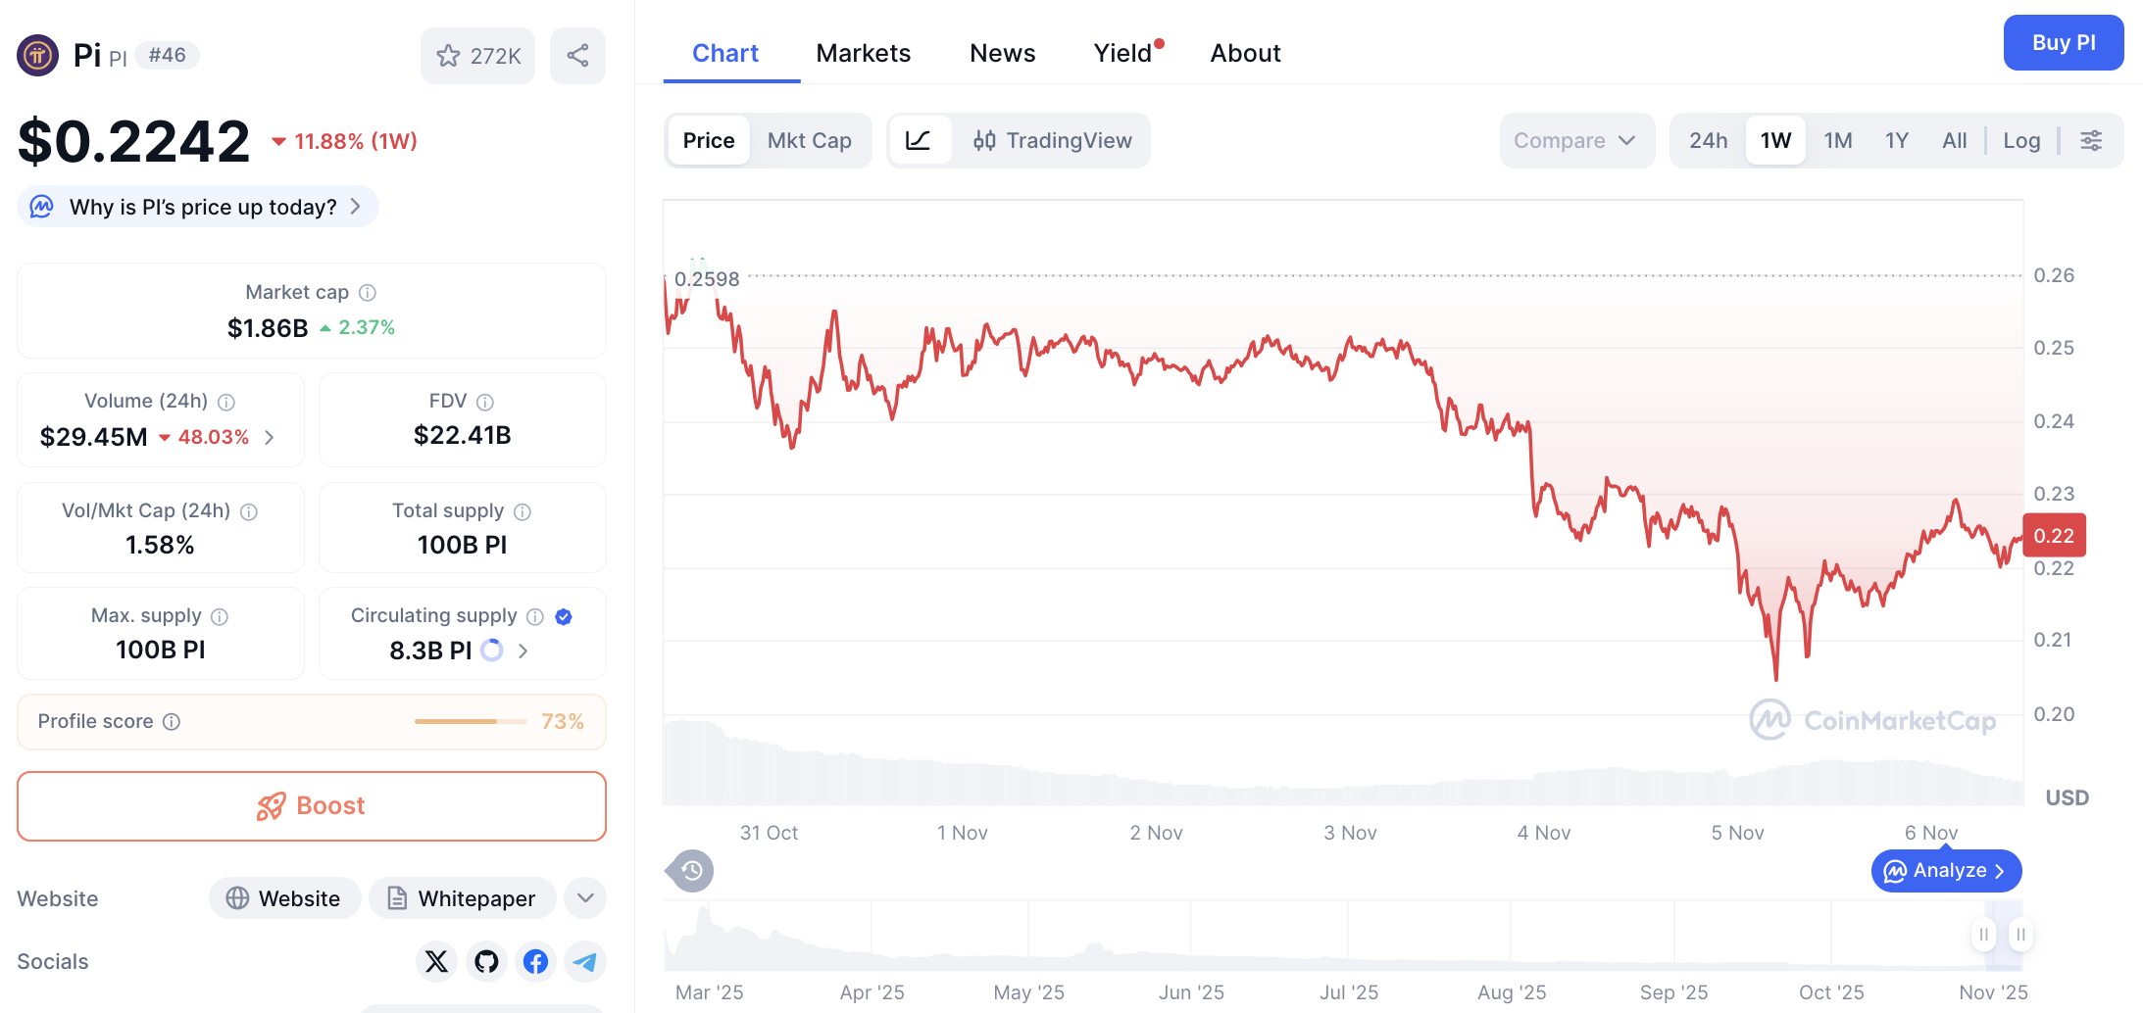Switch to TradingView candlestick chart
This screenshot has height=1013, width=2143.
point(1052,140)
